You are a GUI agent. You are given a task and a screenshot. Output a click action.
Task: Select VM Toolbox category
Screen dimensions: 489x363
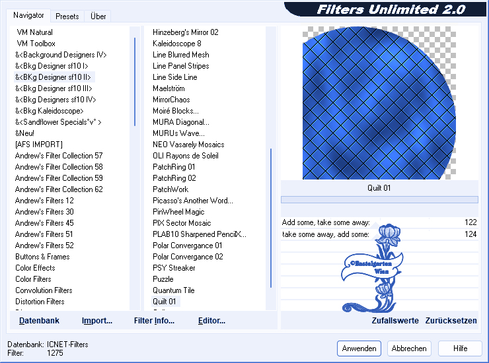[x=36, y=44]
